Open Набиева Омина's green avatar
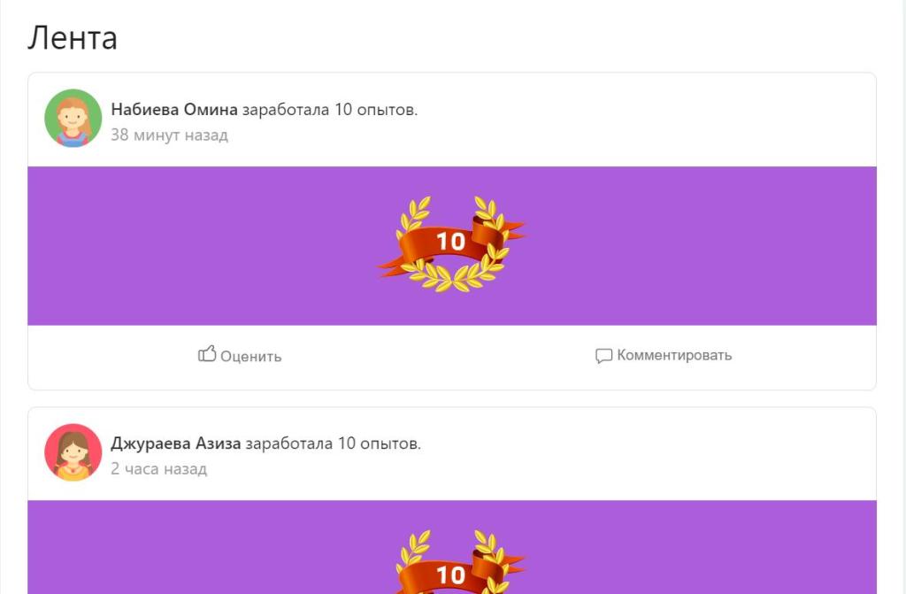The width and height of the screenshot is (906, 594). (x=73, y=118)
